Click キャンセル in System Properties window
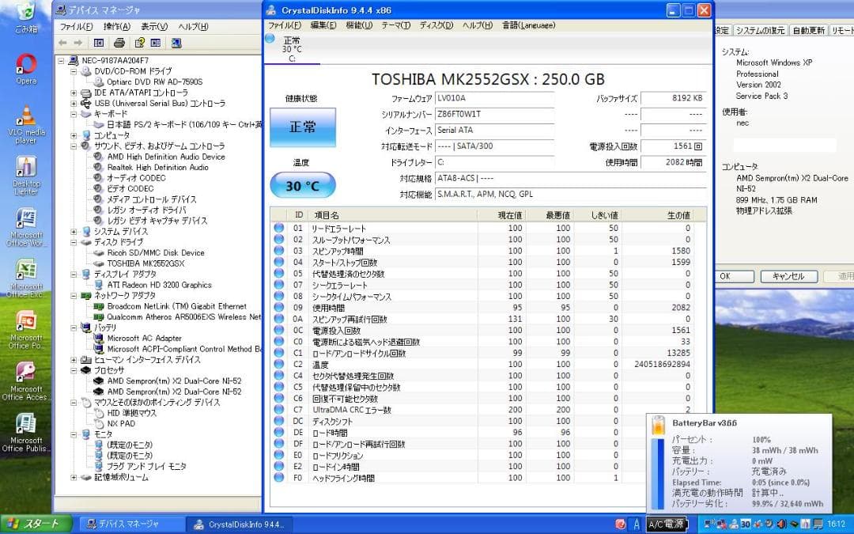854x534 pixels. (789, 276)
